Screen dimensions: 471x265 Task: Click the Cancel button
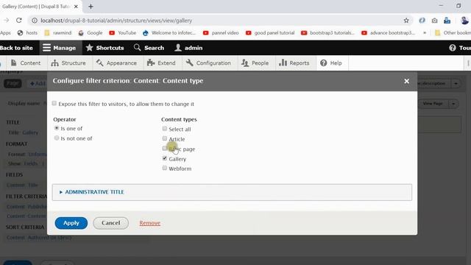coord(111,223)
